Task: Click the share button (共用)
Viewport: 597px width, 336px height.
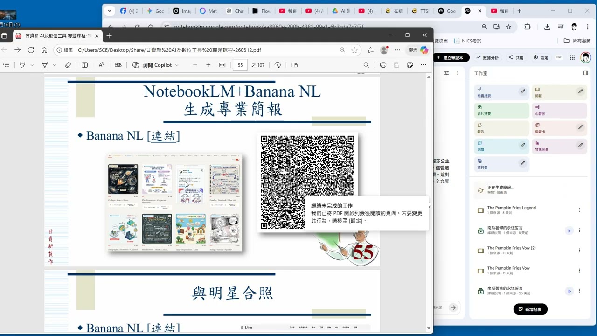Action: pyautogui.click(x=516, y=57)
